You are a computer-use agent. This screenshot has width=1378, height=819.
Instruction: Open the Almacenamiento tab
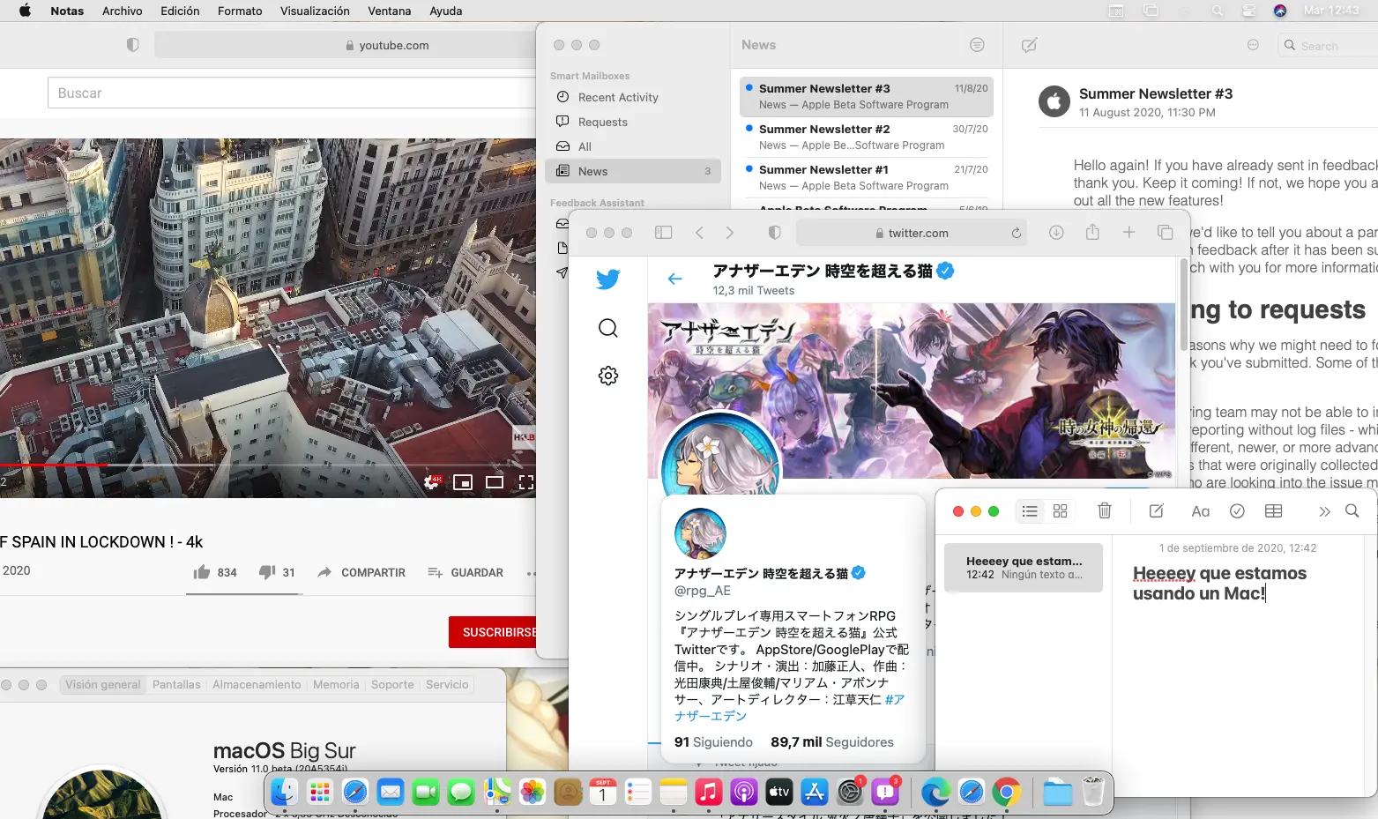tap(257, 685)
